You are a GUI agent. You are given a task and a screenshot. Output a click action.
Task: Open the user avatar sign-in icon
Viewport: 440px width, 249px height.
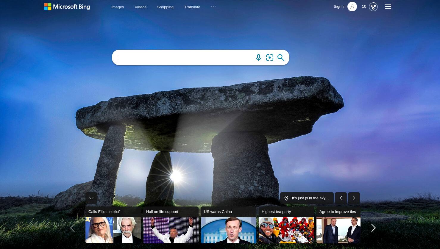(352, 7)
